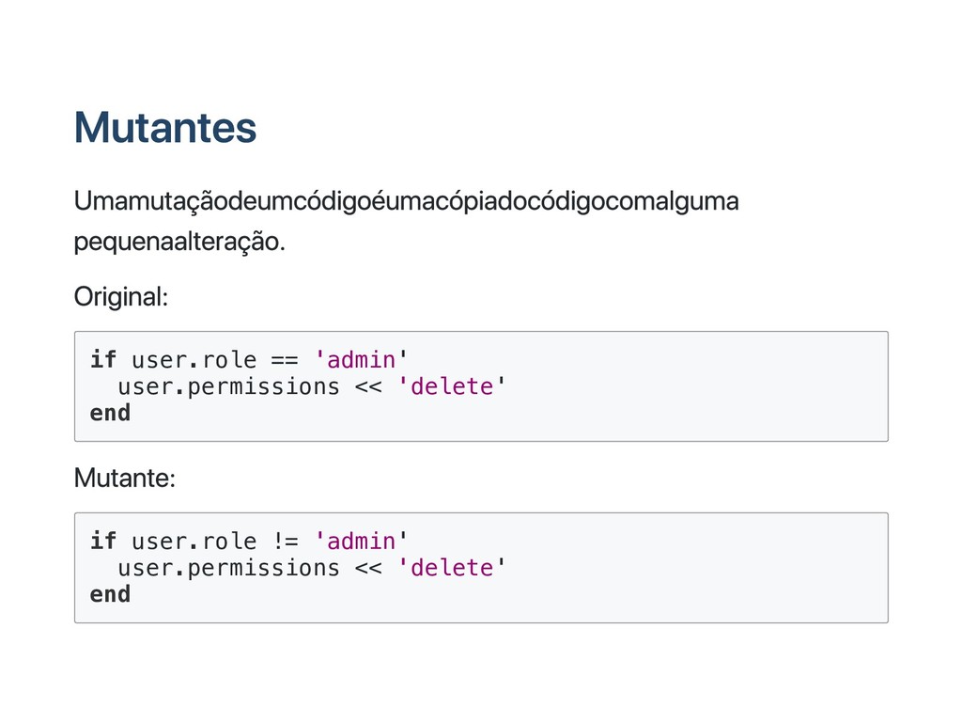This screenshot has width=962, height=723.
Task: Click 'admin' string in the Original block
Action: point(361,360)
